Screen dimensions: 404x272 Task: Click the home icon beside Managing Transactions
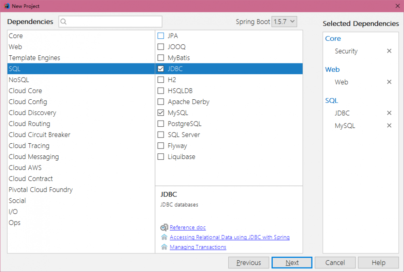point(164,247)
